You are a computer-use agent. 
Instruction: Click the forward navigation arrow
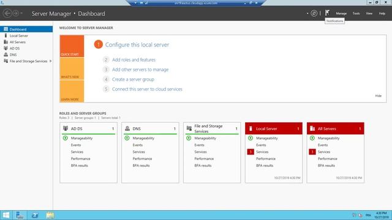[16, 13]
